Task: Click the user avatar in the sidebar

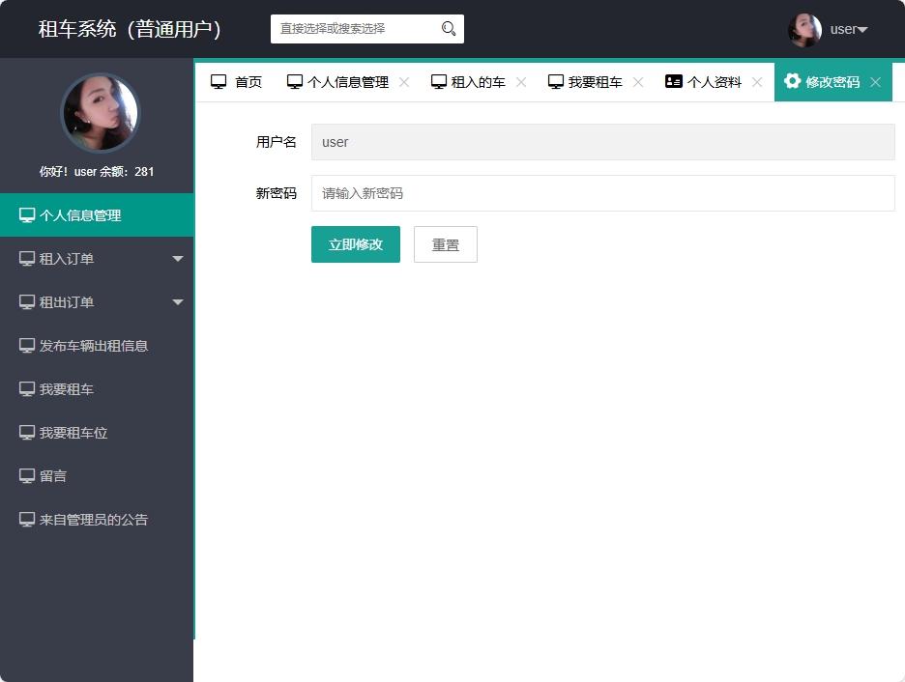Action: [100, 113]
